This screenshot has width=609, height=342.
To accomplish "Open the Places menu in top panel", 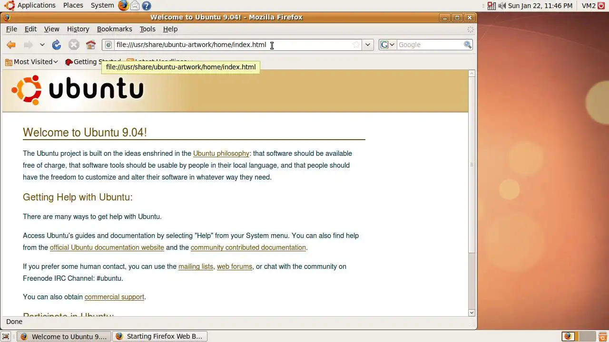I will (x=73, y=5).
